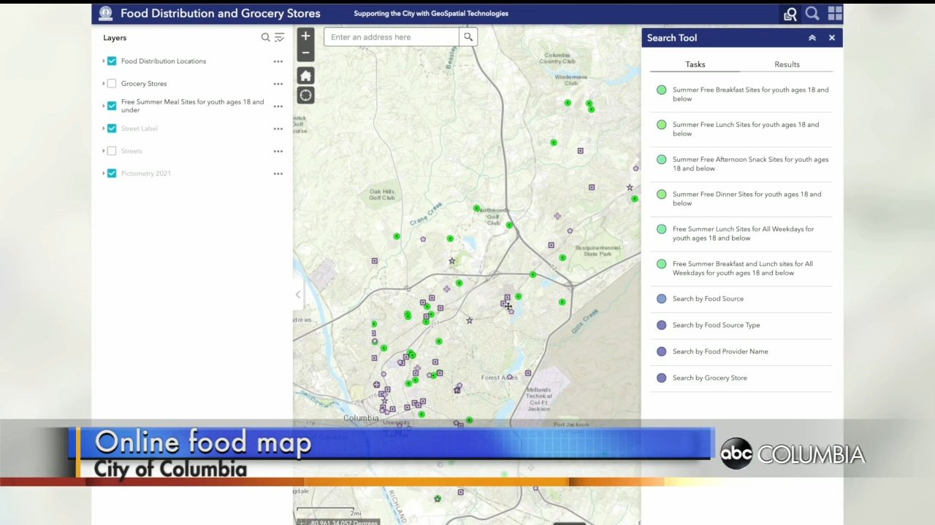Select Search by Grocery Store task
The image size is (935, 525).
(x=709, y=378)
